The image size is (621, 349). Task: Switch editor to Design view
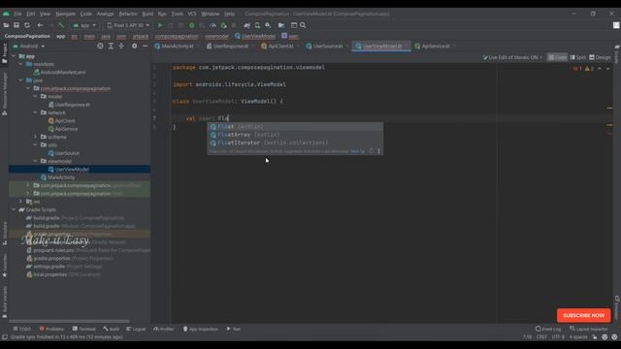600,57
